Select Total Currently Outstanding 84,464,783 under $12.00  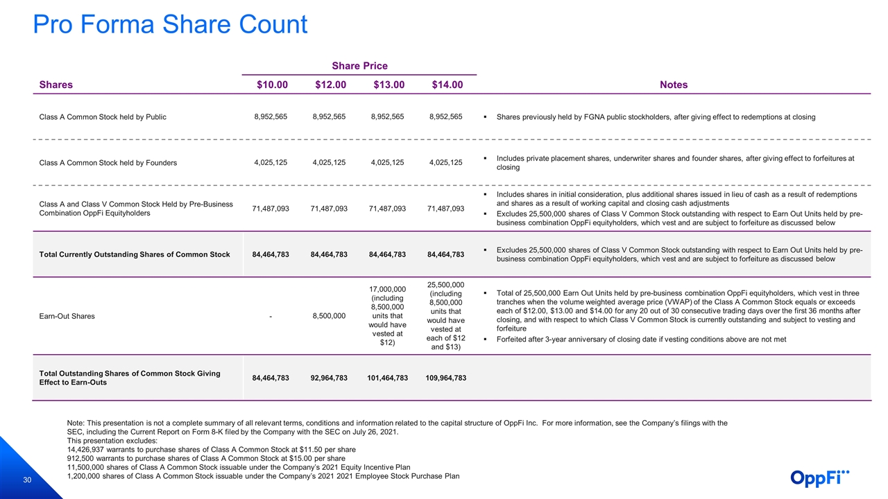(x=330, y=254)
